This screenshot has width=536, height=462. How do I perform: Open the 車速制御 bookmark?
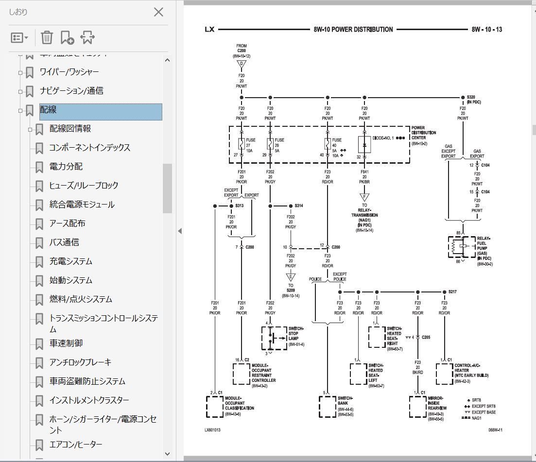click(x=66, y=343)
